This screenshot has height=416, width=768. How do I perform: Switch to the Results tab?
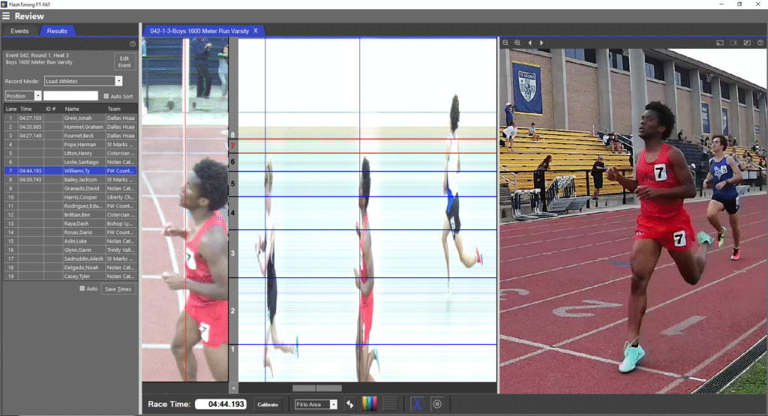click(57, 31)
